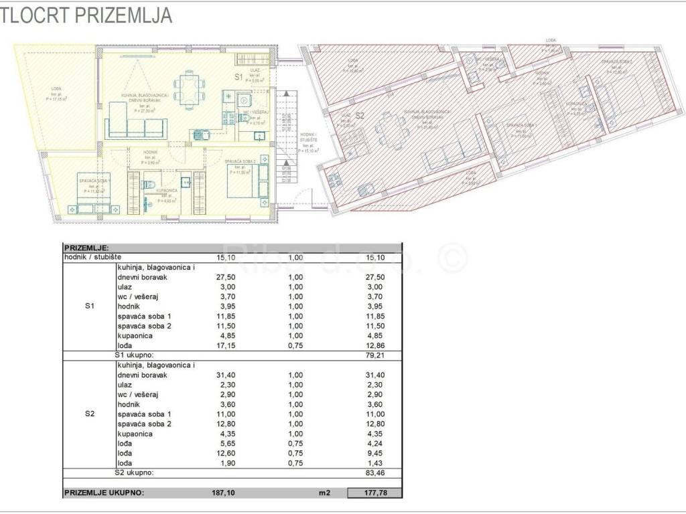Click the S1 cell in the table
Screen dimensions: 686x514
click(x=89, y=306)
